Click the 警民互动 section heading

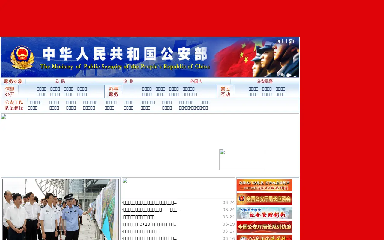tap(225, 91)
